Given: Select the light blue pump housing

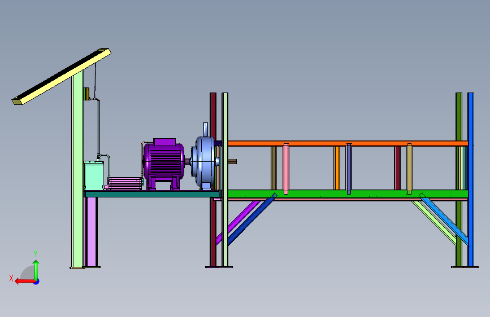Looking at the screenshot, I should [204, 161].
